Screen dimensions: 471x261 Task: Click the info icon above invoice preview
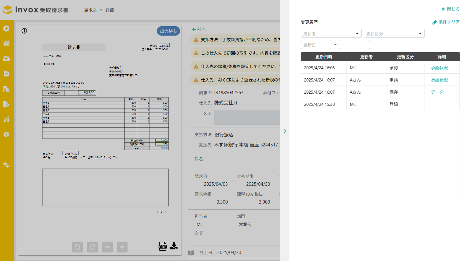(x=24, y=31)
